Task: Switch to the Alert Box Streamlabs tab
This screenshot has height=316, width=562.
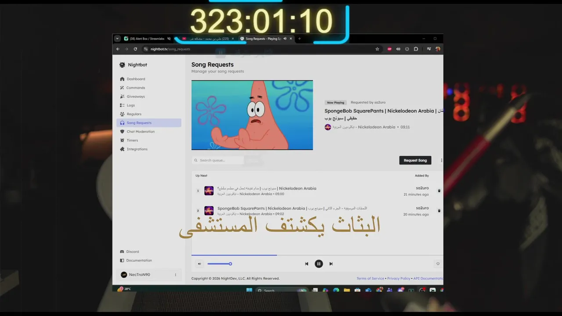Action: click(147, 39)
